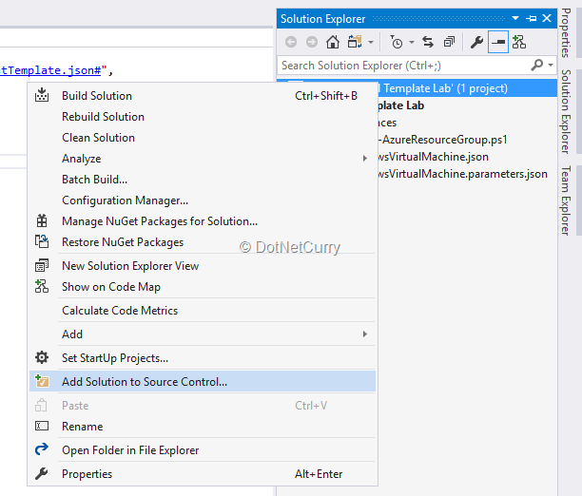Screen dimensions: 582x496
Task: Click the Rename icon
Action: coord(42,426)
